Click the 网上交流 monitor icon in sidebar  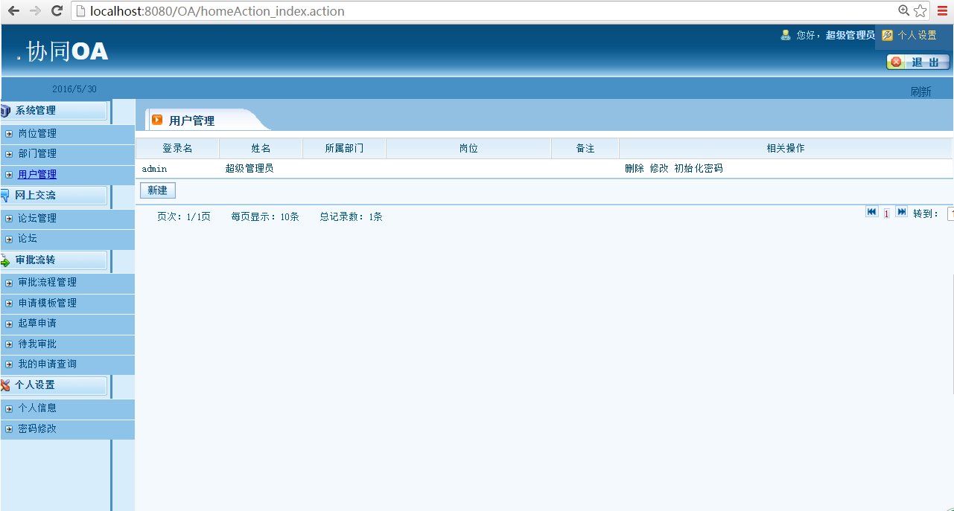pos(7,195)
